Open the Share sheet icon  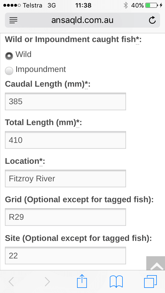pyautogui.click(x=82, y=281)
